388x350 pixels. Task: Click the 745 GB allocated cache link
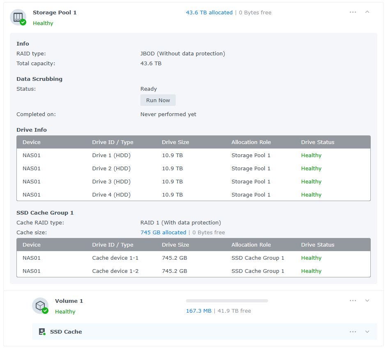coord(163,232)
